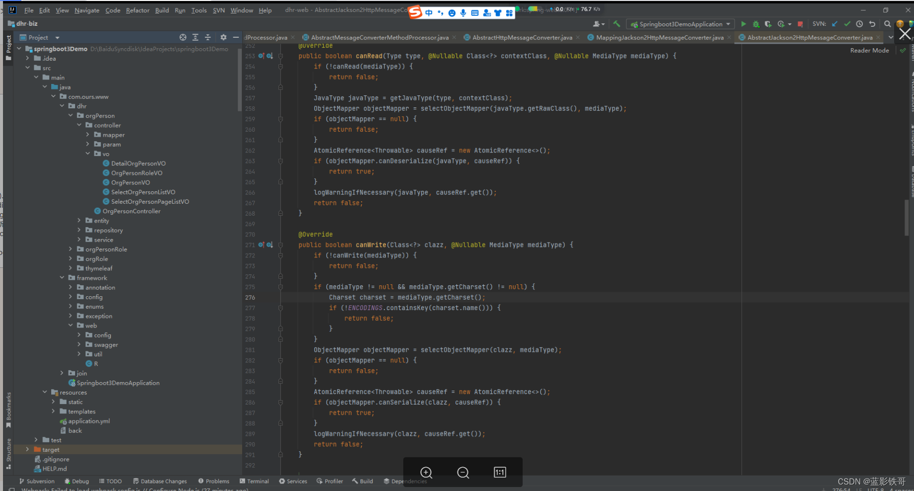Collapse the framework folder
The image size is (914, 491).
click(62, 278)
